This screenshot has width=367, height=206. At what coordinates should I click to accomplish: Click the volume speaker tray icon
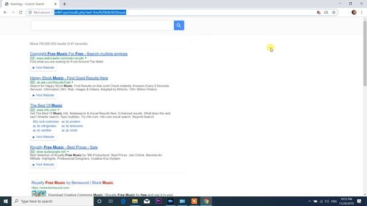[x=327, y=201]
